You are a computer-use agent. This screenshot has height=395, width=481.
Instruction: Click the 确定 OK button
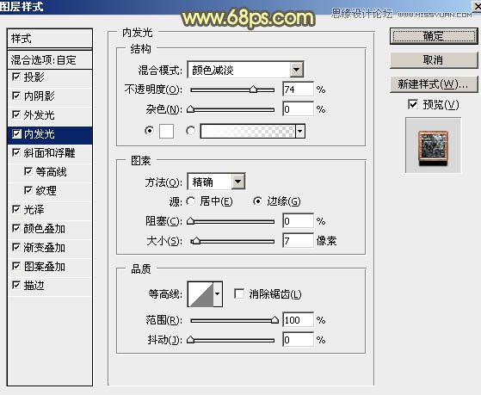click(x=434, y=36)
